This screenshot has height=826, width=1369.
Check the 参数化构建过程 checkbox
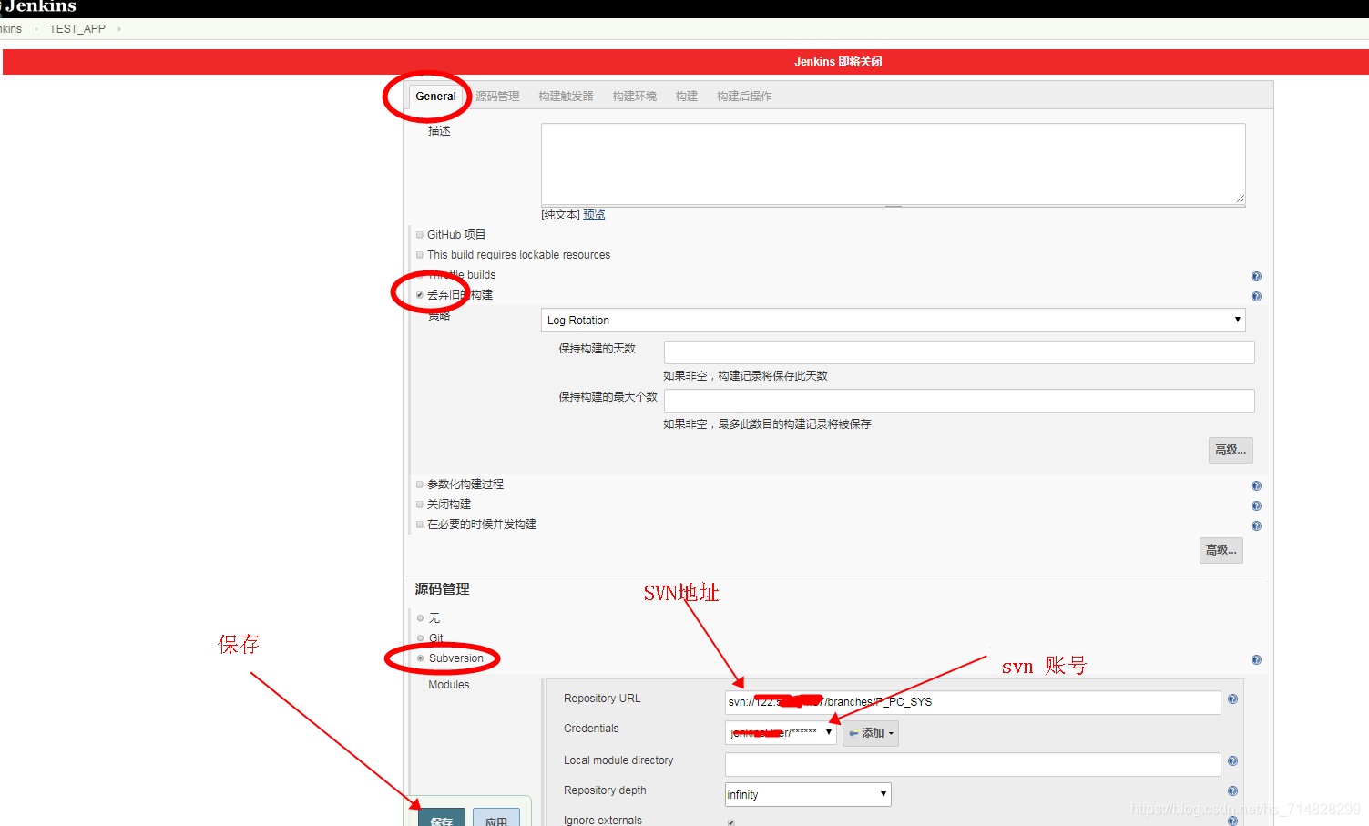(x=420, y=484)
